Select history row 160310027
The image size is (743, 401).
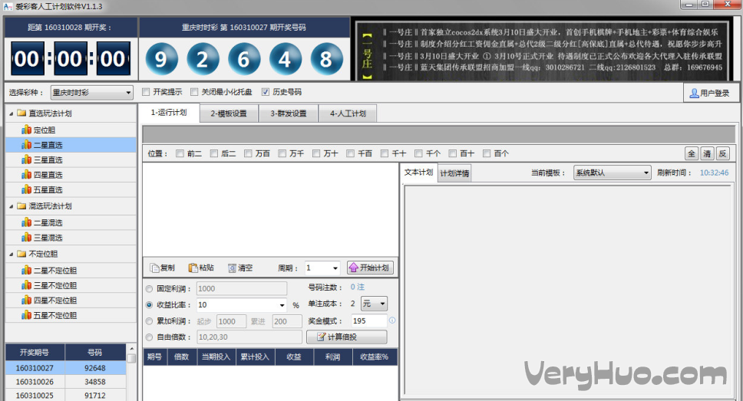pyautogui.click(x=66, y=368)
